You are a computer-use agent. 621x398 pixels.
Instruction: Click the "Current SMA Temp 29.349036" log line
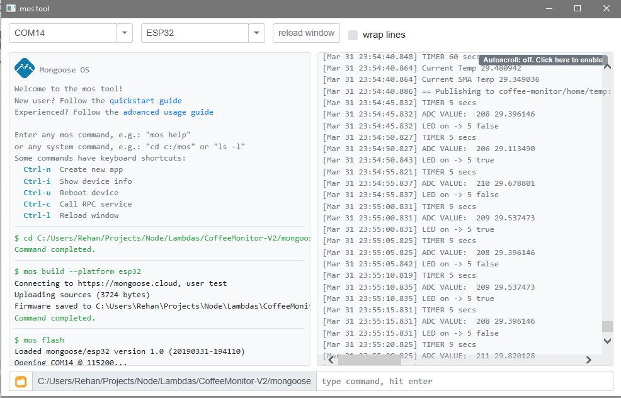(431, 79)
